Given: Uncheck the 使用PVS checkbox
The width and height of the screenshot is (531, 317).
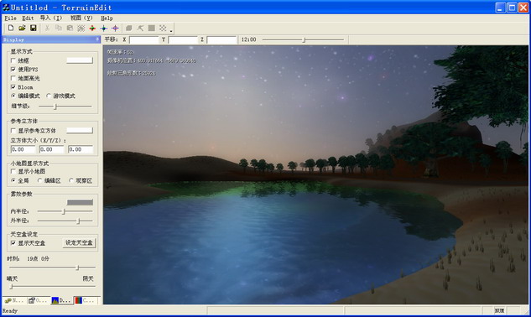Looking at the screenshot, I should 13,70.
